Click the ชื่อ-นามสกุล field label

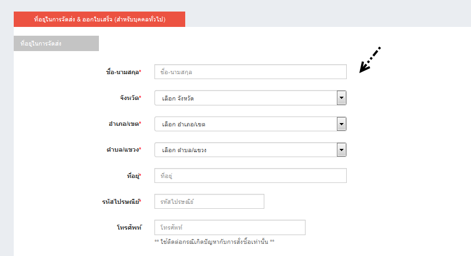(124, 72)
